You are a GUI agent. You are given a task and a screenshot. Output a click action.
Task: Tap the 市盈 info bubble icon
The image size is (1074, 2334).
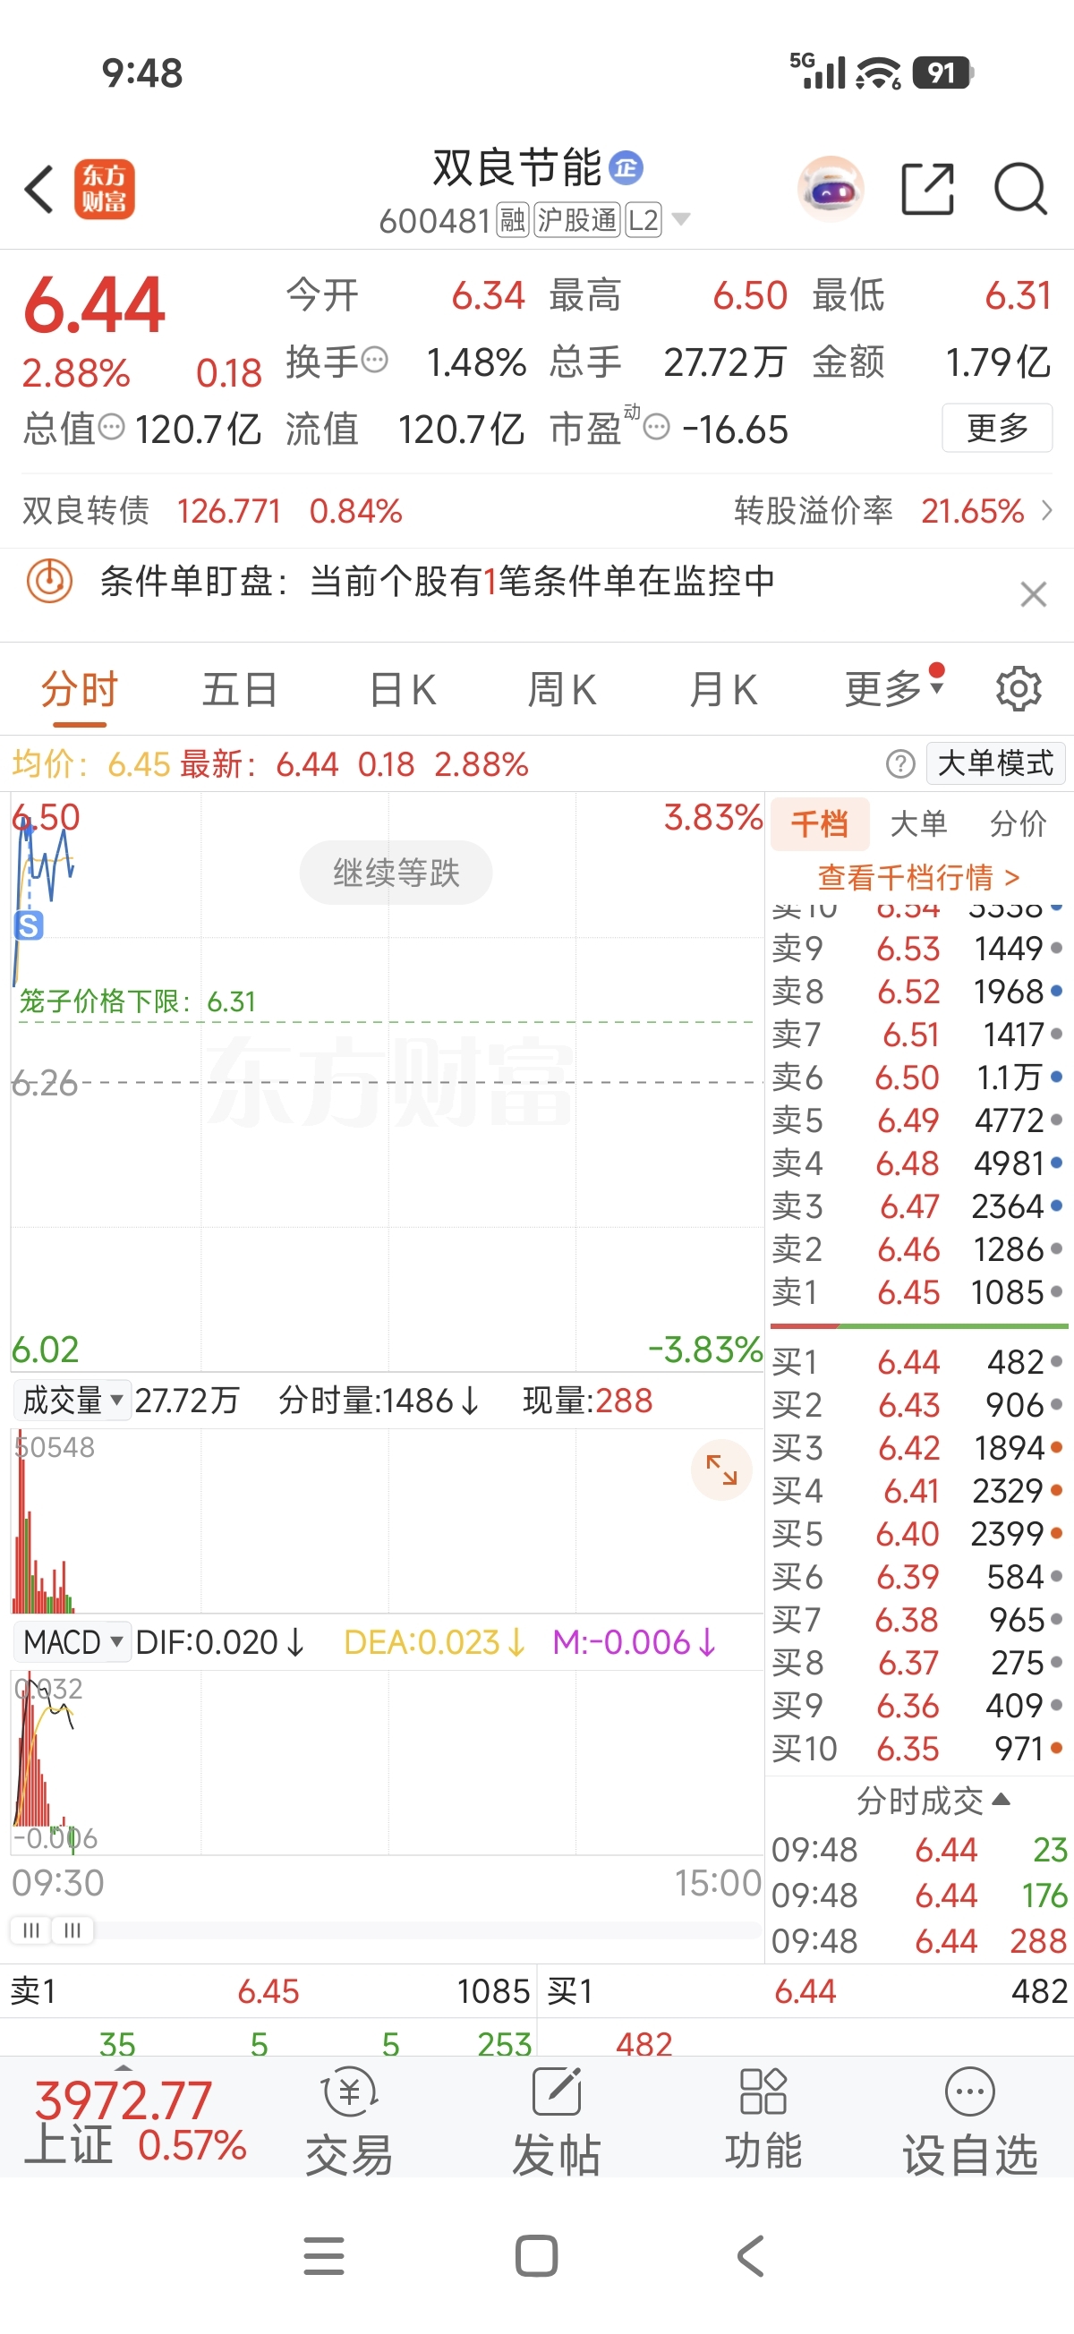656,427
